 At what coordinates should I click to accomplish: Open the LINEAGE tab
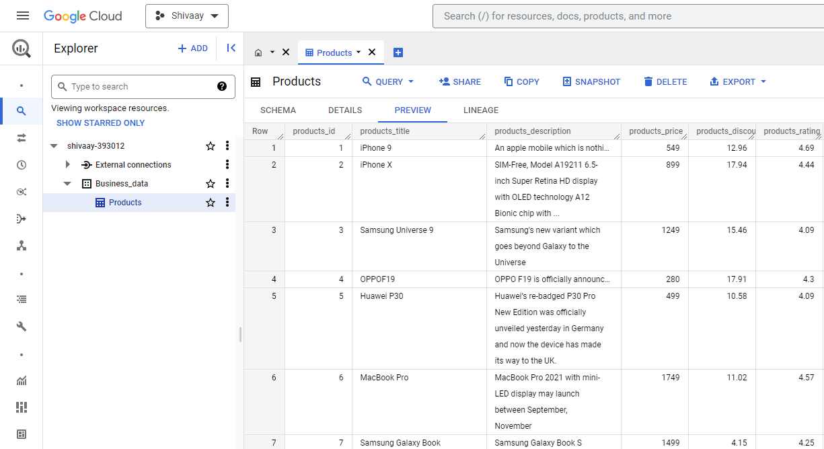click(x=480, y=110)
